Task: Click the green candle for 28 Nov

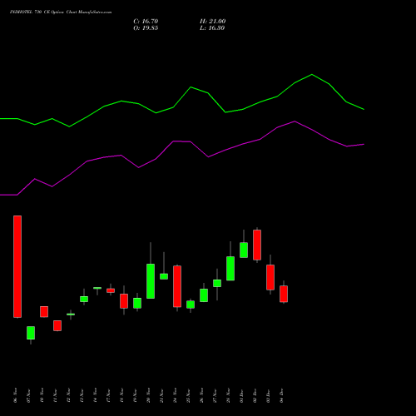Action: 230,269
